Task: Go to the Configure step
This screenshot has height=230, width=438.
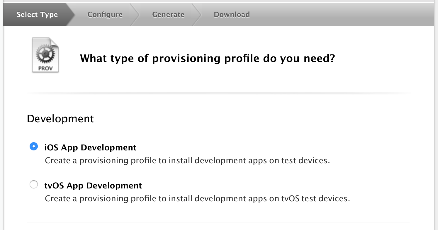Action: point(105,15)
